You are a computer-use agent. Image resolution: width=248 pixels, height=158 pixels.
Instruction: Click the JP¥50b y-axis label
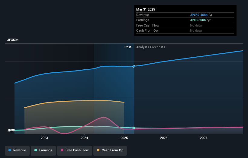(13, 40)
